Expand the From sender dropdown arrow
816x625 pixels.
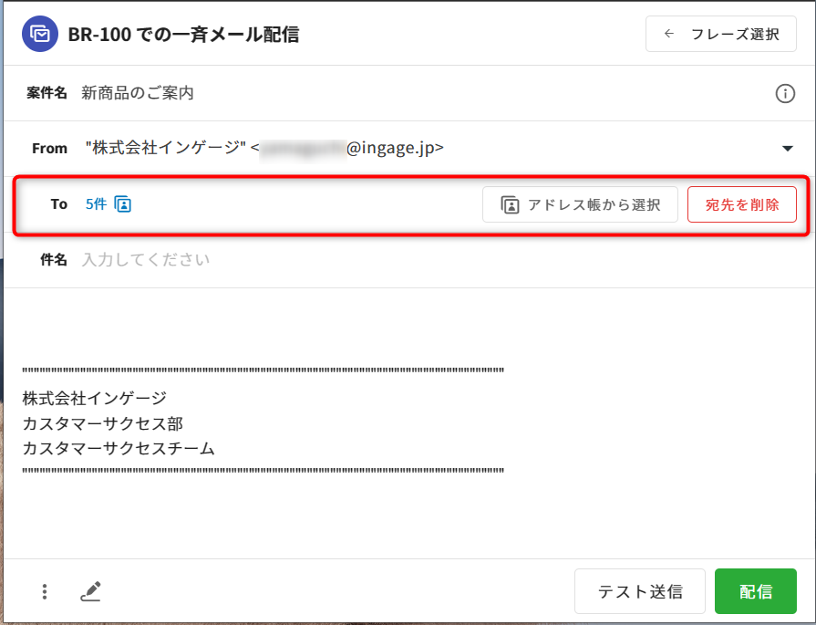tap(787, 149)
